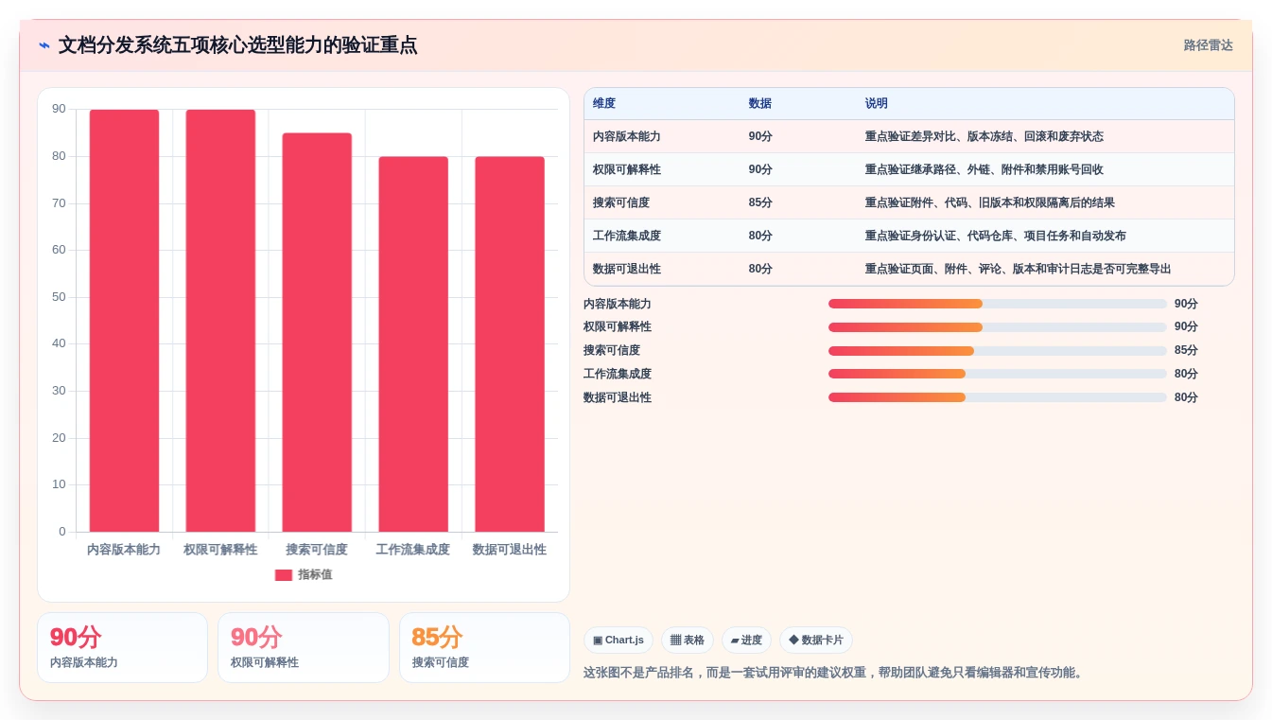Select the 数据卡片 tag chip
This screenshot has height=720, width=1272.
tap(816, 641)
